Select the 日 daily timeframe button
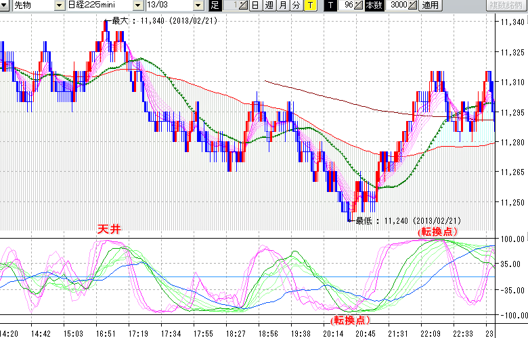 click(255, 5)
